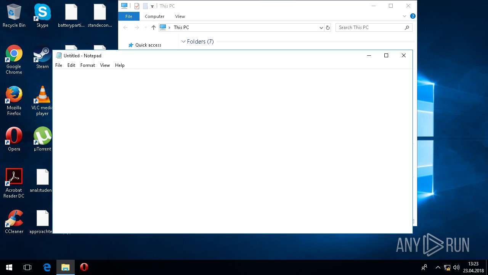Launch Skype from the desktop shortcut
The height and width of the screenshot is (275, 488).
click(42, 16)
